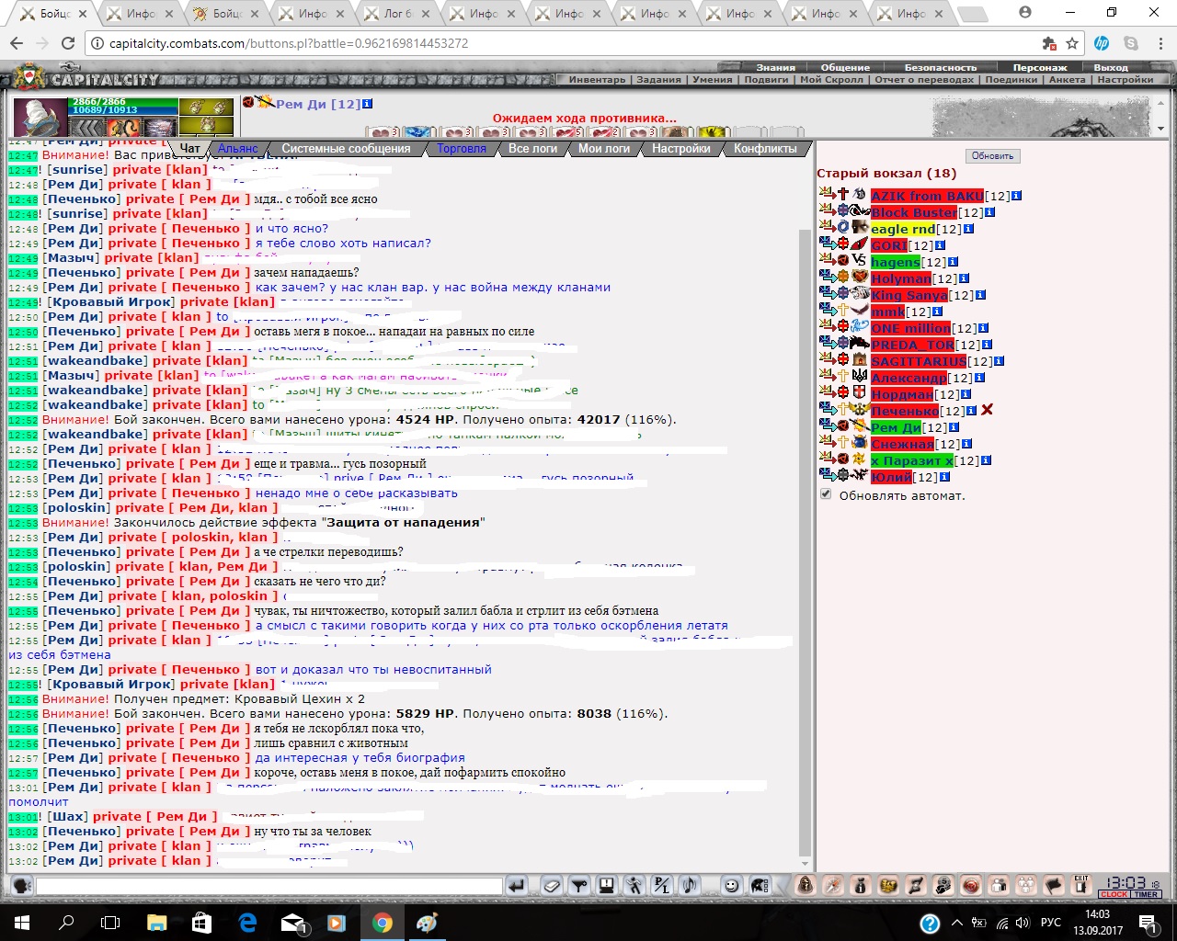
Task: Click the compass map icon
Action: click(x=833, y=886)
